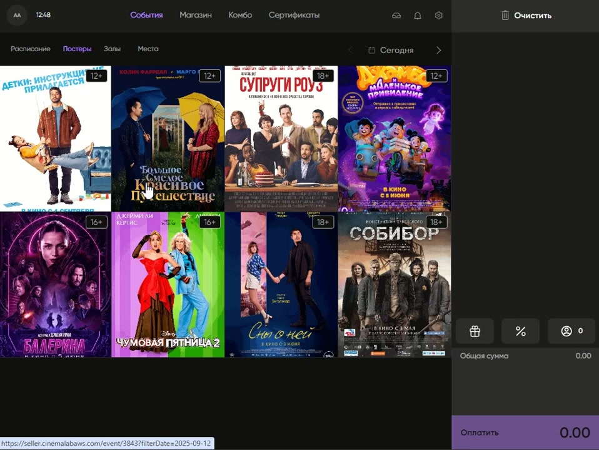Image resolution: width=599 pixels, height=450 pixels.
Task: Open the Супруги Роуз poster
Action: tap(281, 138)
